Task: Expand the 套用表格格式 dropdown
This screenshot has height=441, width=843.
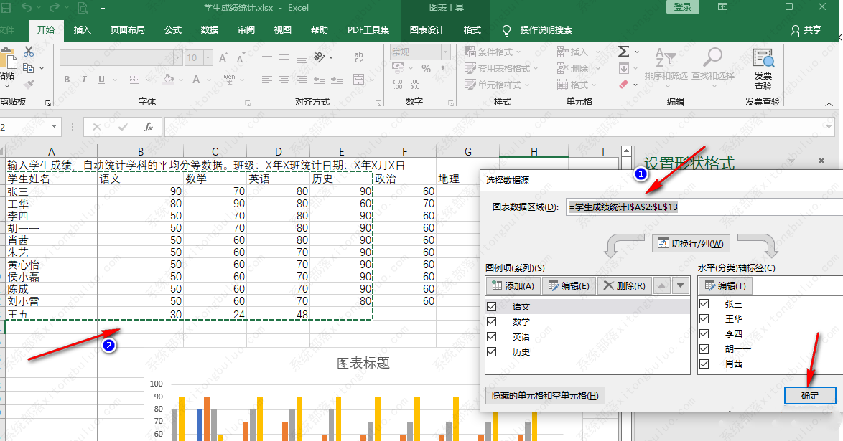Action: [x=536, y=68]
